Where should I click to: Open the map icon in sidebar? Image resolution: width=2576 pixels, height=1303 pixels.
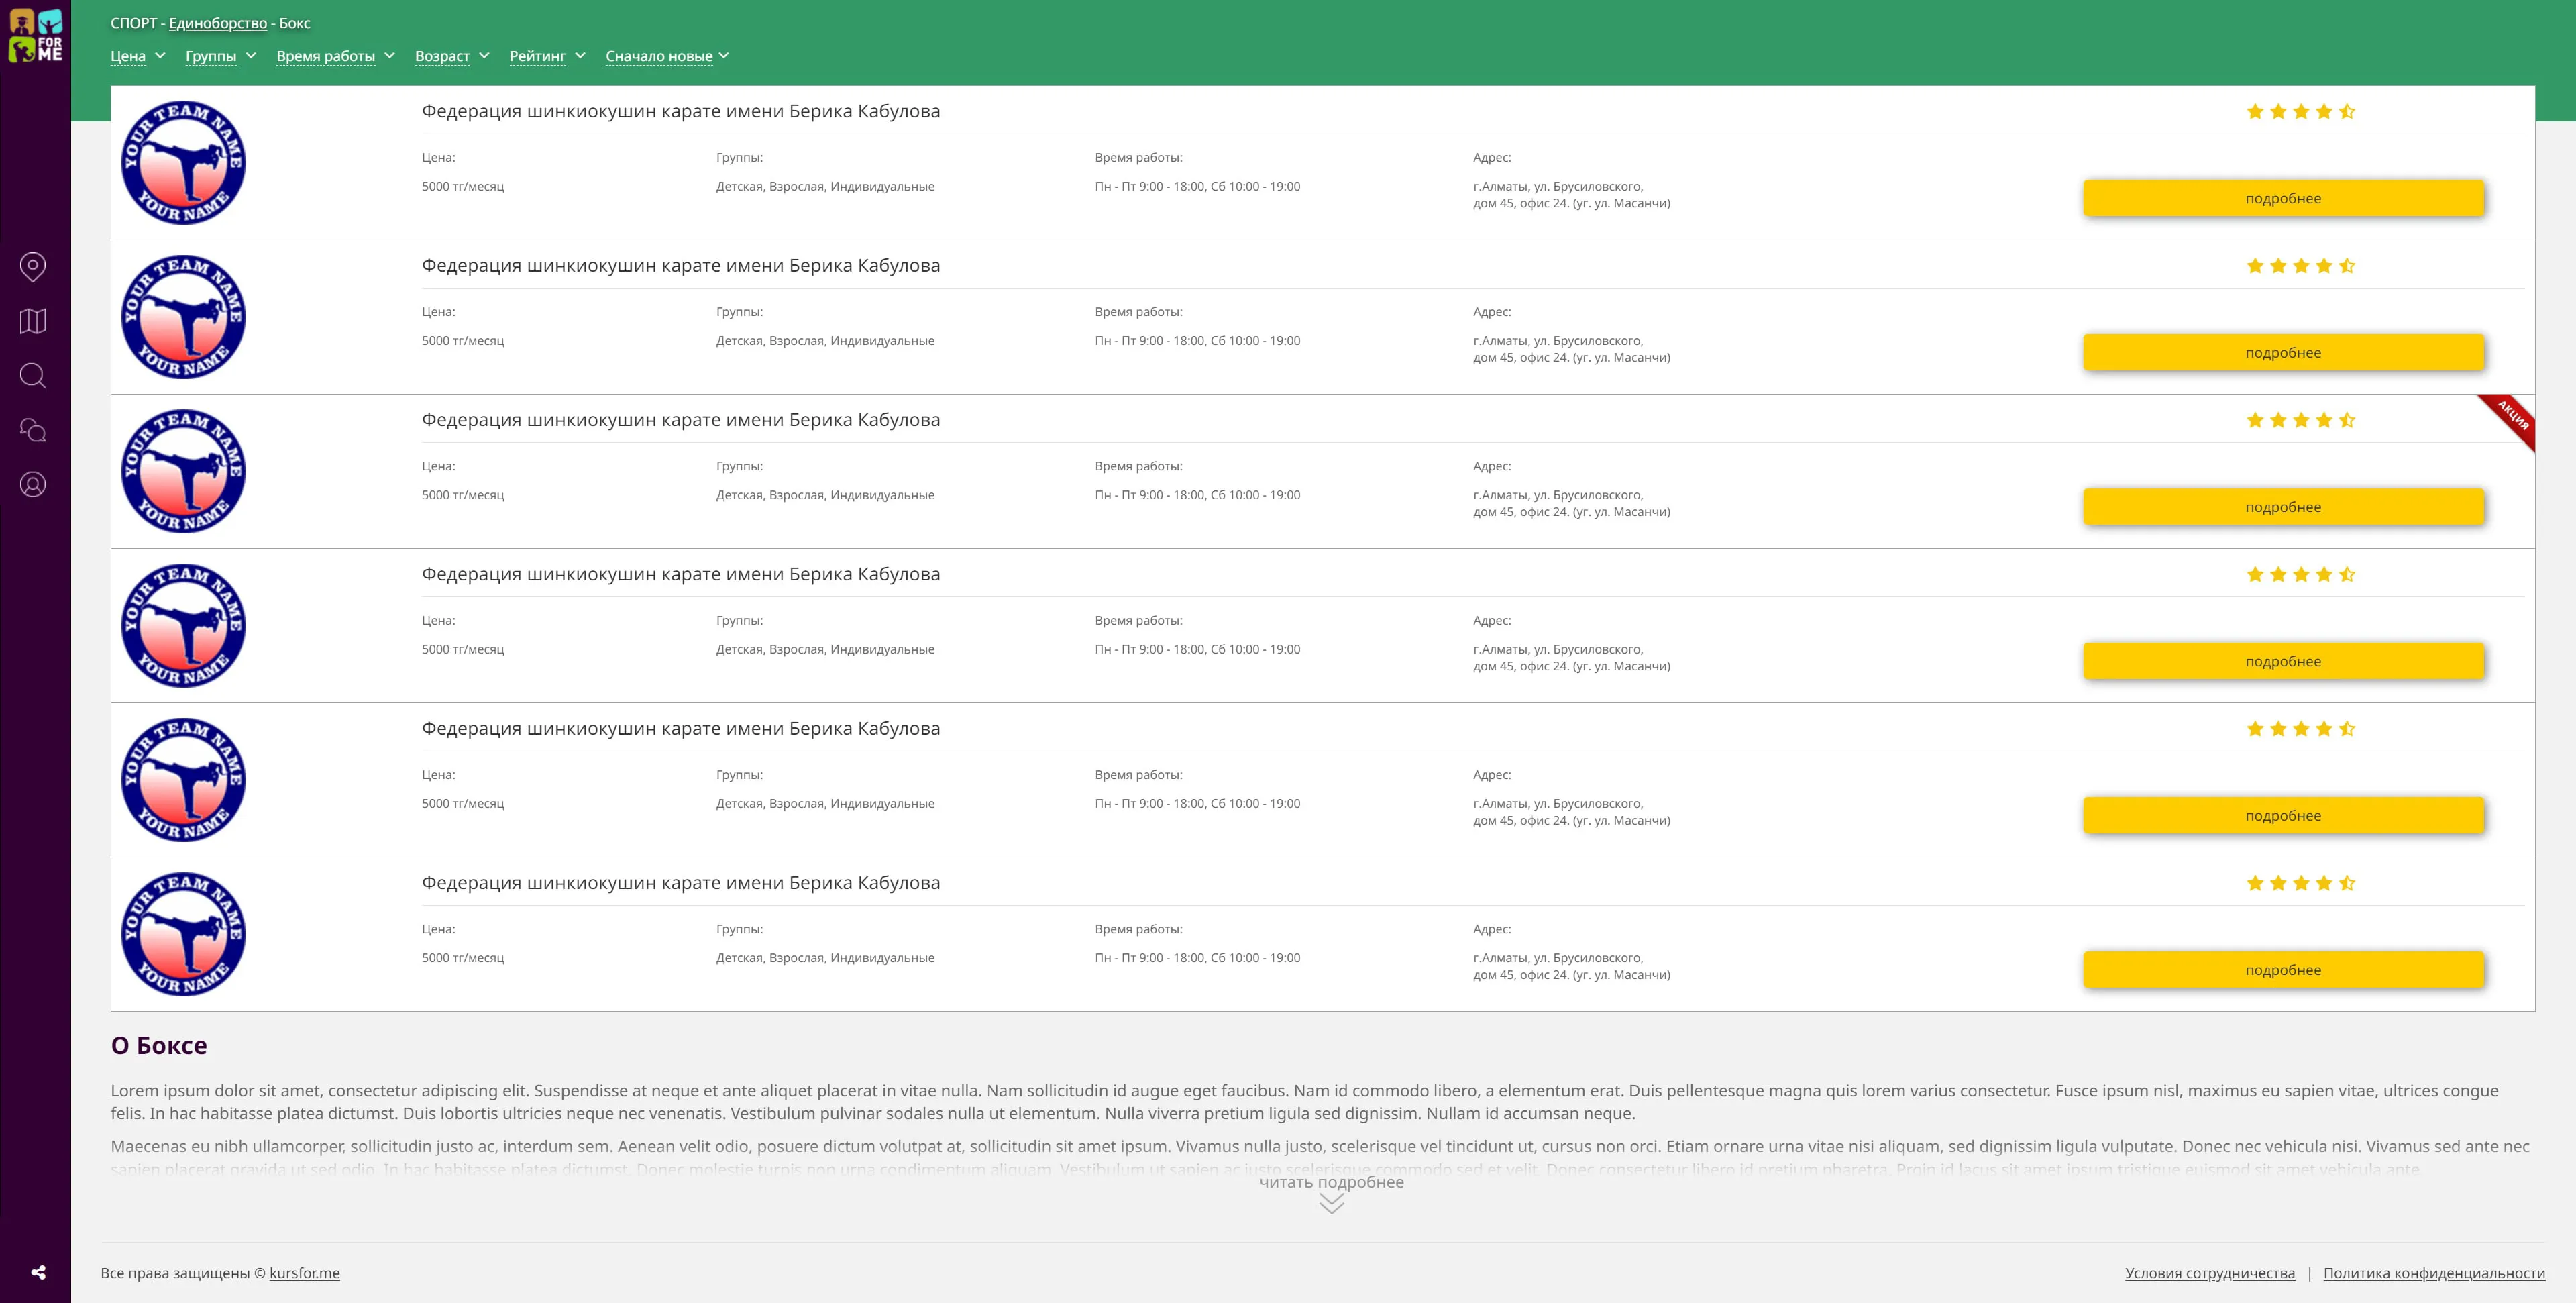(33, 321)
